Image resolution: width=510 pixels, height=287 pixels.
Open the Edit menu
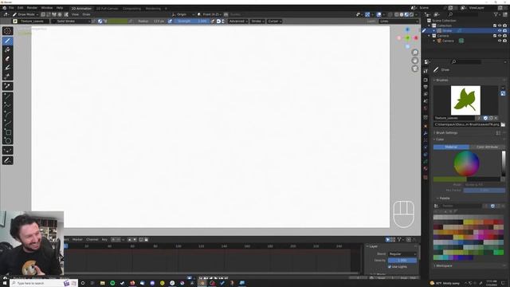tap(20, 8)
